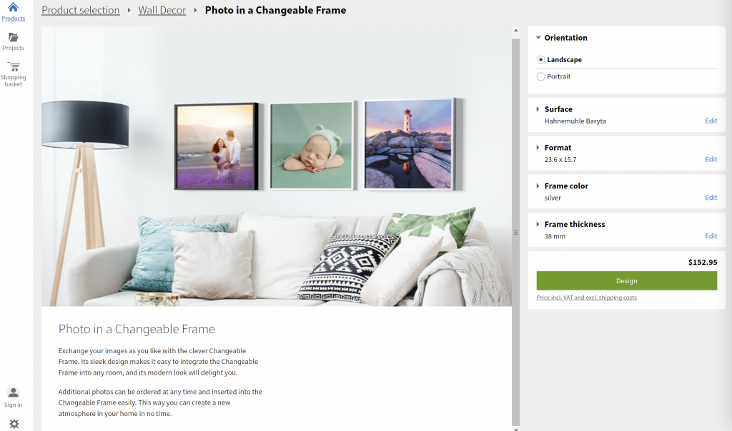Expand the Frame thickness section
The width and height of the screenshot is (732, 431).
click(538, 224)
